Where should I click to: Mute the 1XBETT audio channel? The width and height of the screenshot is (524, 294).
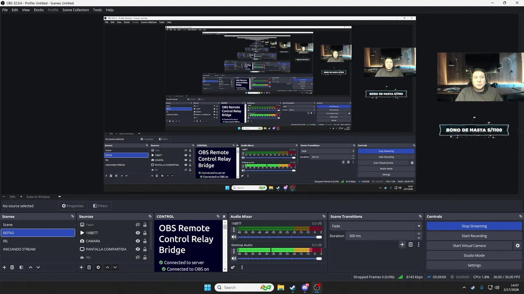click(x=234, y=237)
